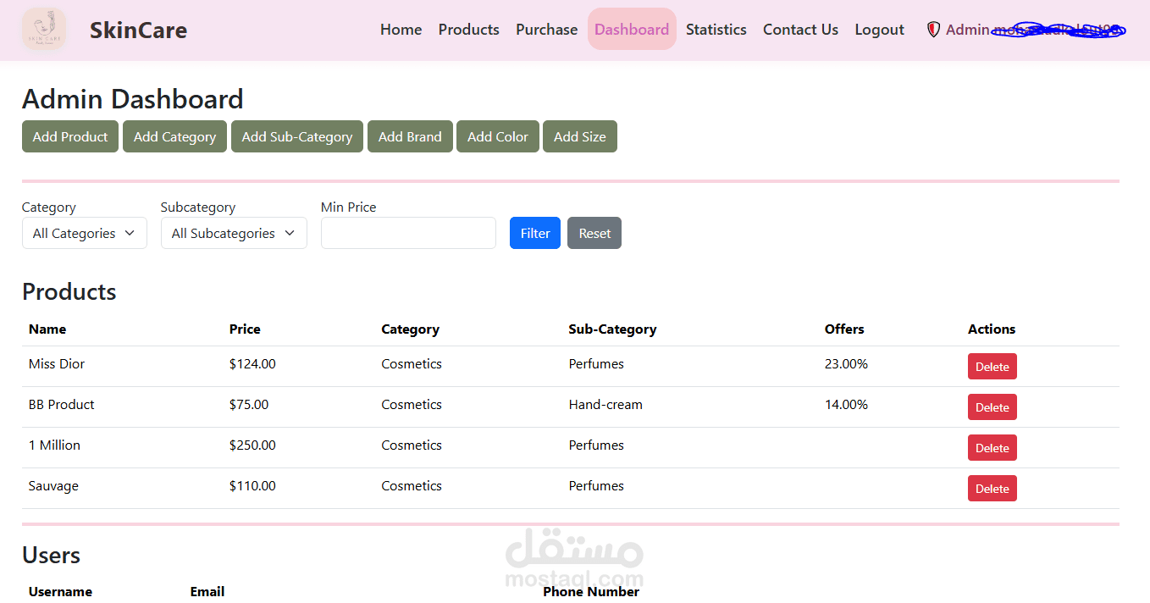Open the Add Product form

pos(70,137)
